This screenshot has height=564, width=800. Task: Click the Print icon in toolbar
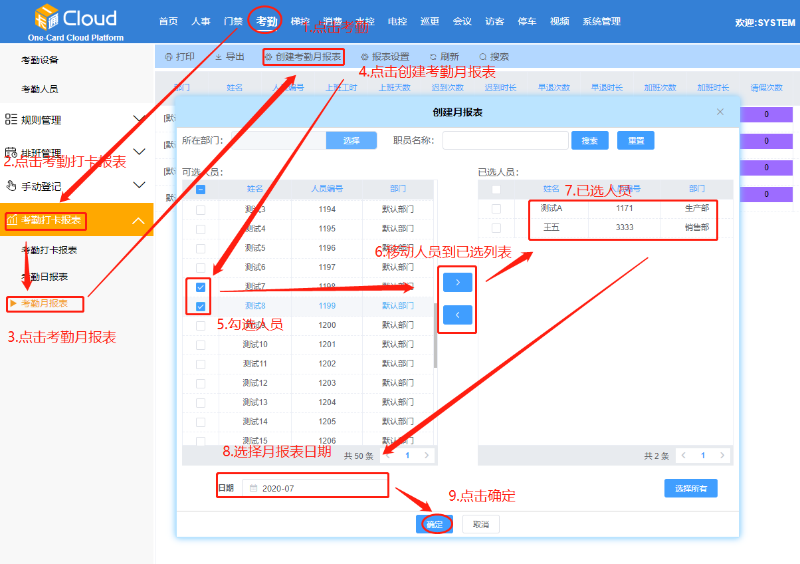pyautogui.click(x=169, y=57)
